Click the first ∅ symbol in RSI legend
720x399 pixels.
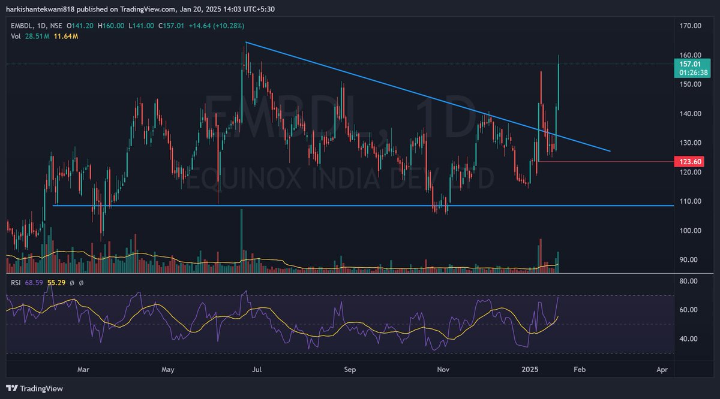pyautogui.click(x=72, y=283)
